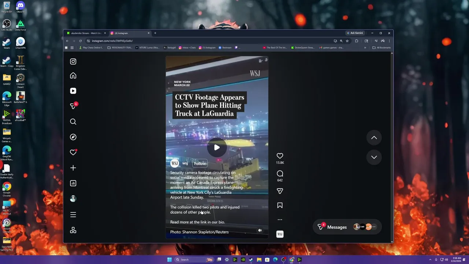Create a new post with plus icon
This screenshot has width=469, height=264.
pos(73,168)
